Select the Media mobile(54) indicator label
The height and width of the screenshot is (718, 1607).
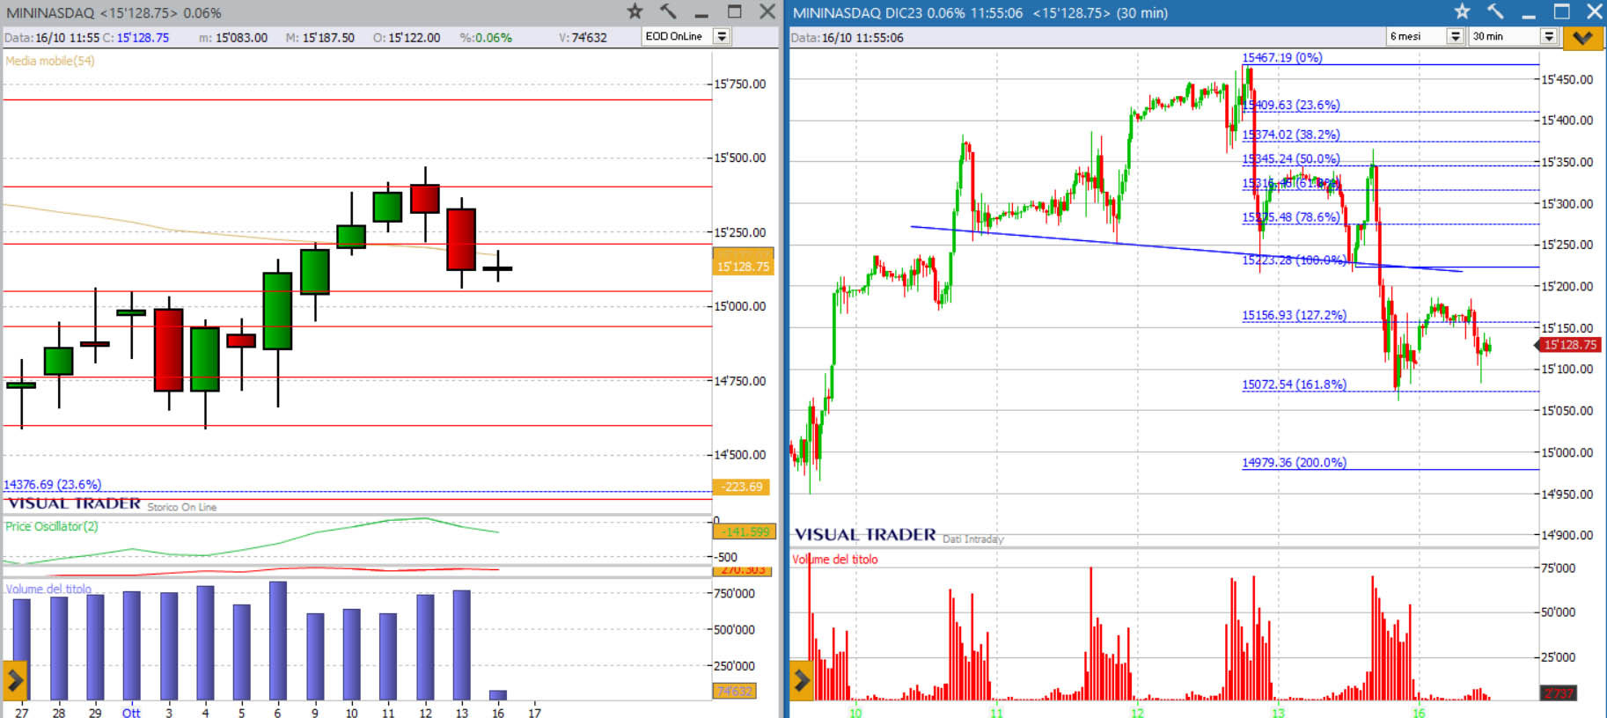50,61
